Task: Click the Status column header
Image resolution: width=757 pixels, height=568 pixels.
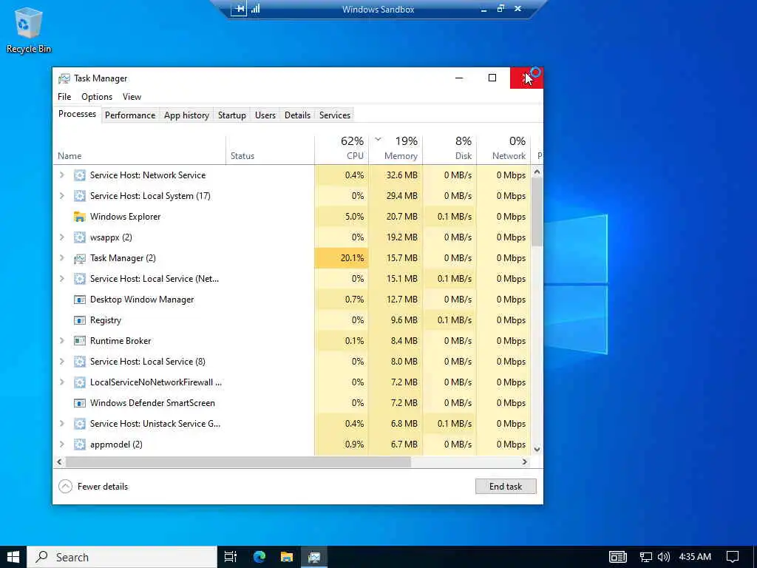Action: pos(271,149)
